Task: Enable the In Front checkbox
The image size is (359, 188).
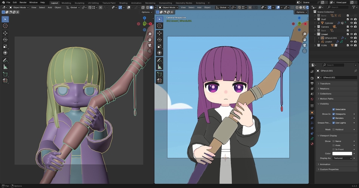Action: (334, 149)
